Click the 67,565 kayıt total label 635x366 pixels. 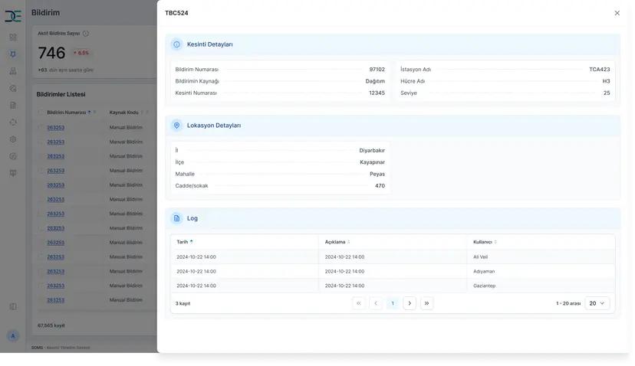point(51,325)
